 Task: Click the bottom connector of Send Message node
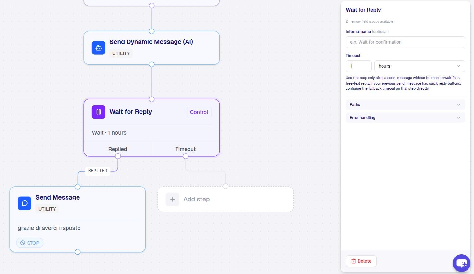click(78, 252)
